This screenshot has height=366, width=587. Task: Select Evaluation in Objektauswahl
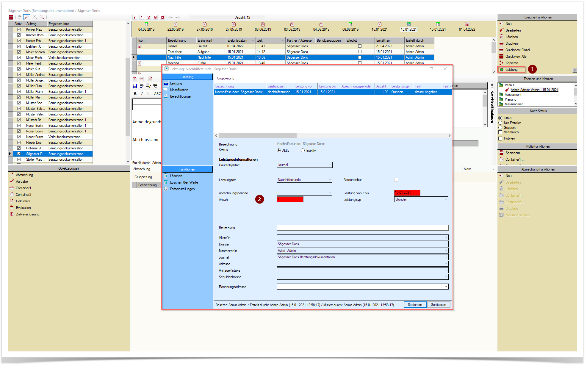click(23, 208)
